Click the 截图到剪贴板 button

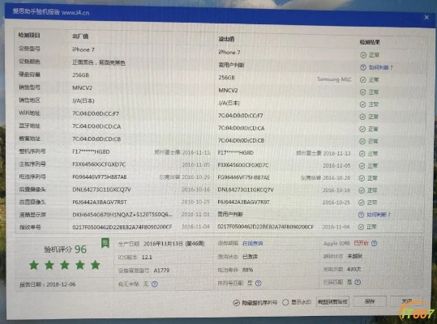click(332, 301)
